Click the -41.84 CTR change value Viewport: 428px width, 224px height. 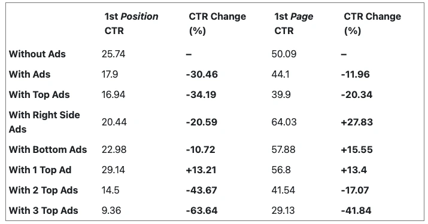(x=356, y=211)
